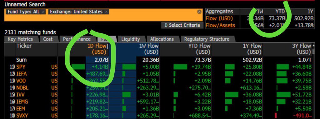Select the 1Y aggregates column header
Screen dimensions: 320x119
pyautogui.click(x=310, y=12)
